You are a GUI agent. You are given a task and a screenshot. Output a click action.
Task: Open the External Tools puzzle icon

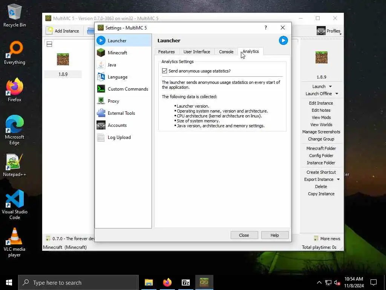pos(101,113)
